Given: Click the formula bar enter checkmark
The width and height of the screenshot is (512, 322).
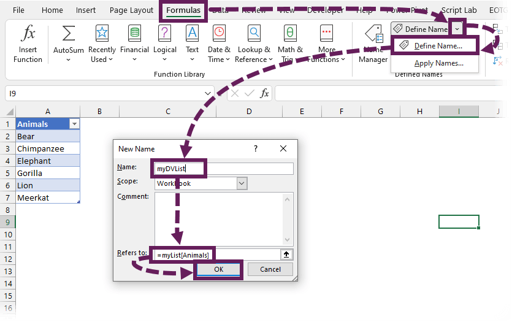Looking at the screenshot, I should tap(249, 94).
